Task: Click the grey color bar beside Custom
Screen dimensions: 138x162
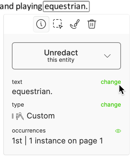Action: point(13,116)
